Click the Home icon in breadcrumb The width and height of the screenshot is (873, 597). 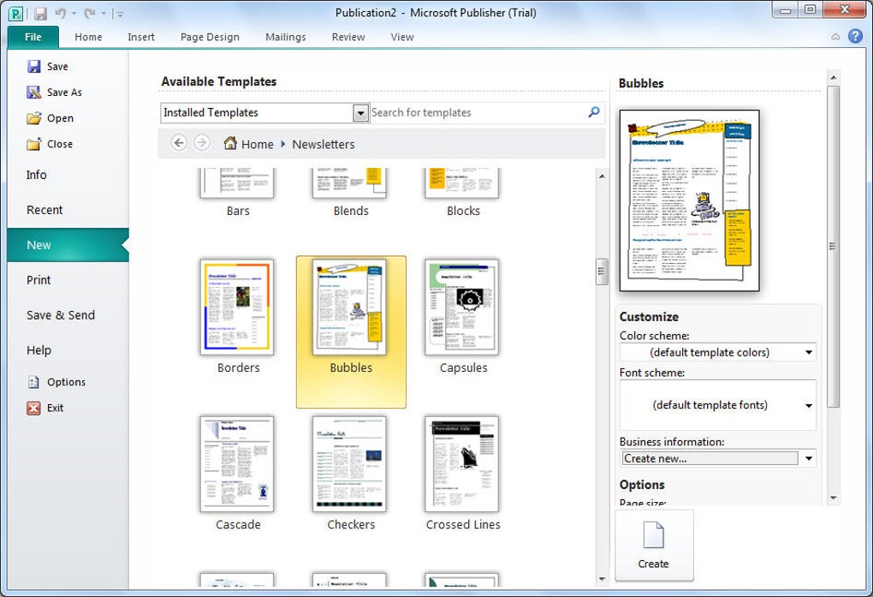click(230, 144)
